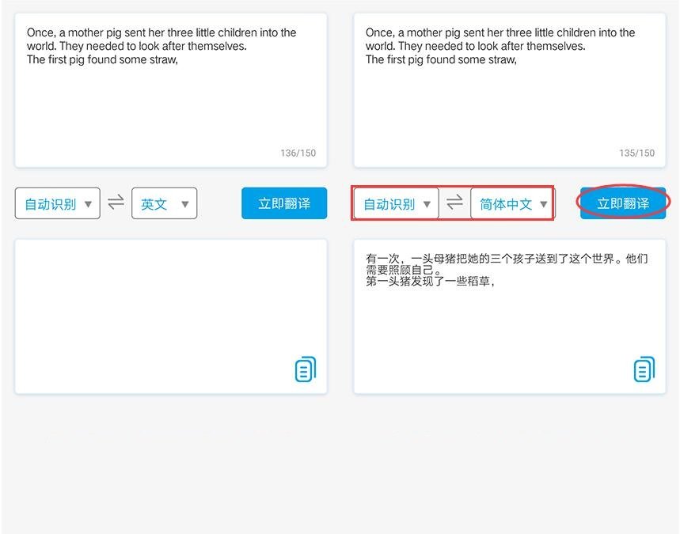This screenshot has height=534, width=680.
Task: Open the 英文 target language dropdown
Action: pyautogui.click(x=164, y=203)
